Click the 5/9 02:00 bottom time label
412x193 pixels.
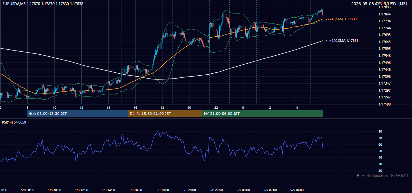pos(270,190)
